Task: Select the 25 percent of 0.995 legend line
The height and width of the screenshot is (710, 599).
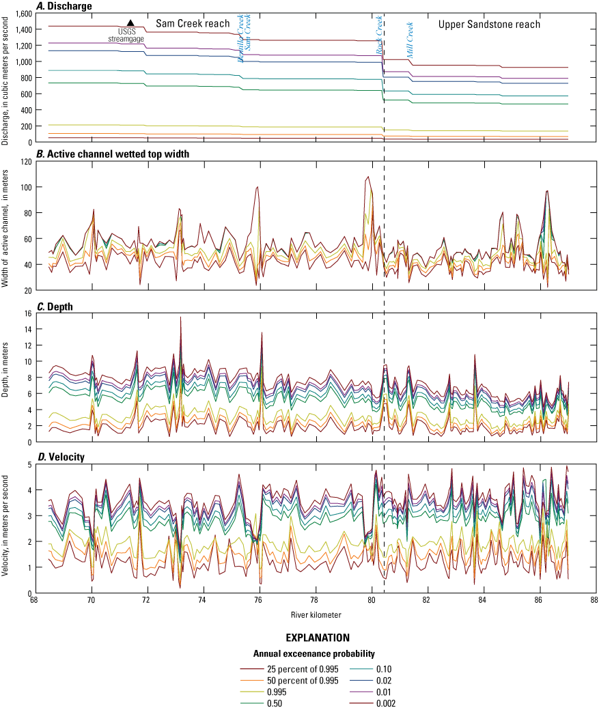Action: coord(251,669)
